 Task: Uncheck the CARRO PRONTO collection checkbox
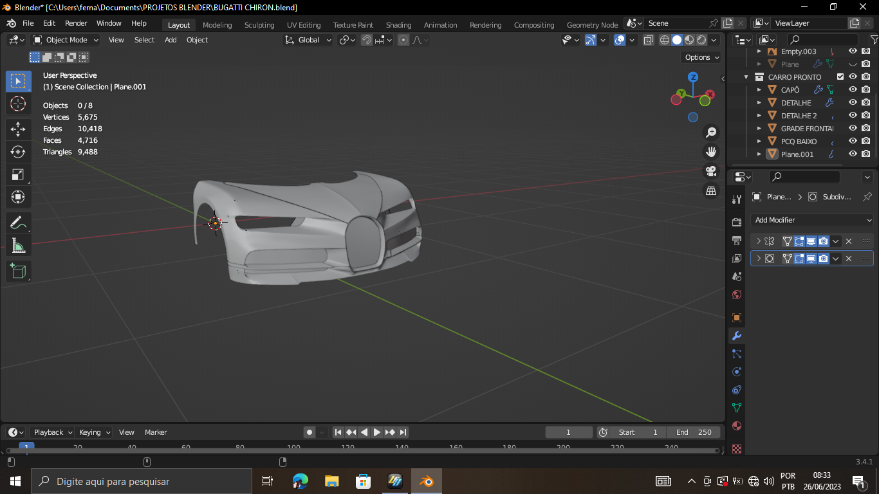click(x=840, y=77)
